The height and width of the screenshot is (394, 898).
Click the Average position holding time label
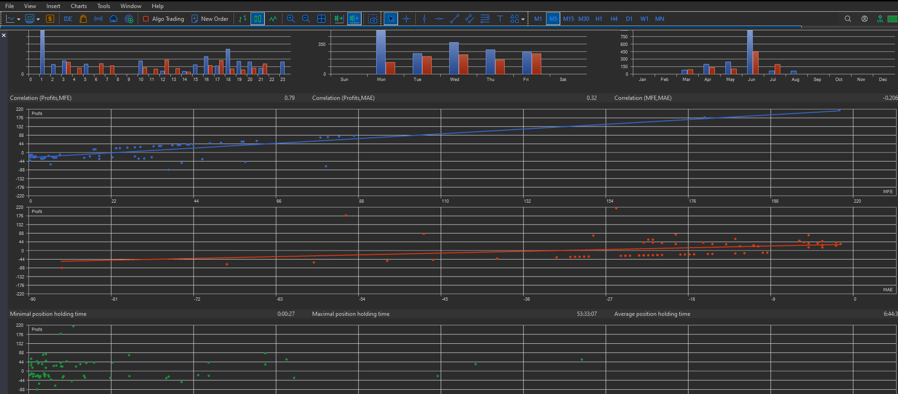pos(652,314)
